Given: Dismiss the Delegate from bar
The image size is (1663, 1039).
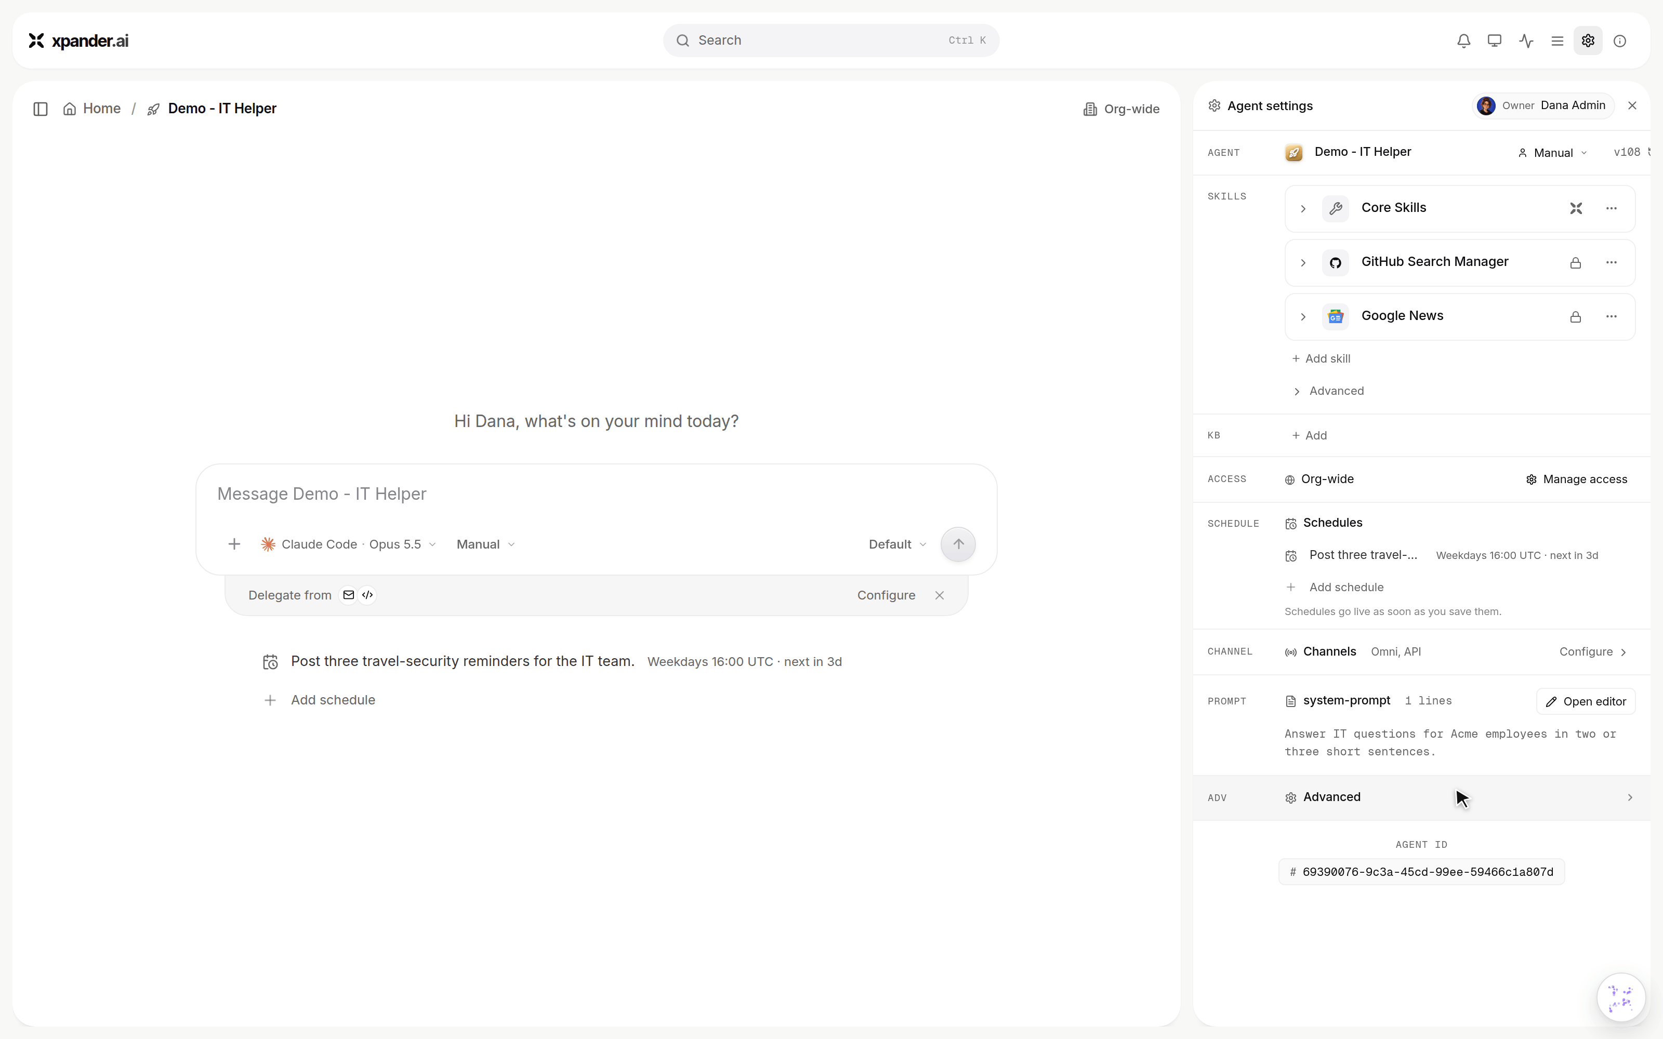Looking at the screenshot, I should pyautogui.click(x=940, y=595).
